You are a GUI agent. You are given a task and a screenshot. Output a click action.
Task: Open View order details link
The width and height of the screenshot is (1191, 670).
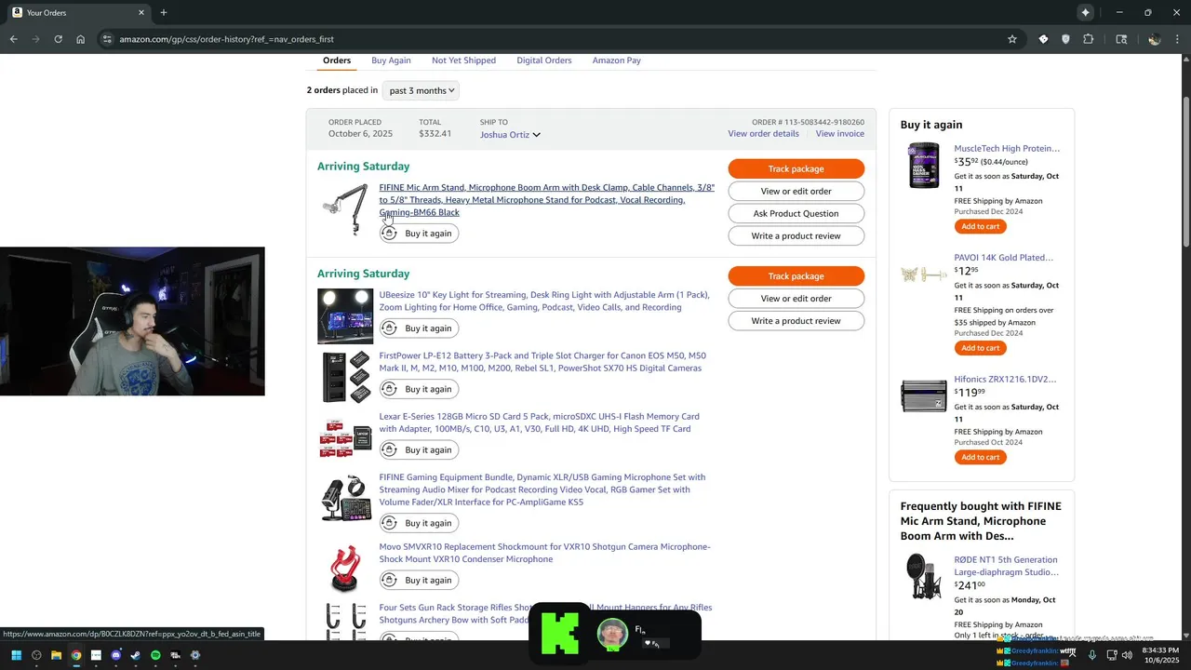click(763, 134)
